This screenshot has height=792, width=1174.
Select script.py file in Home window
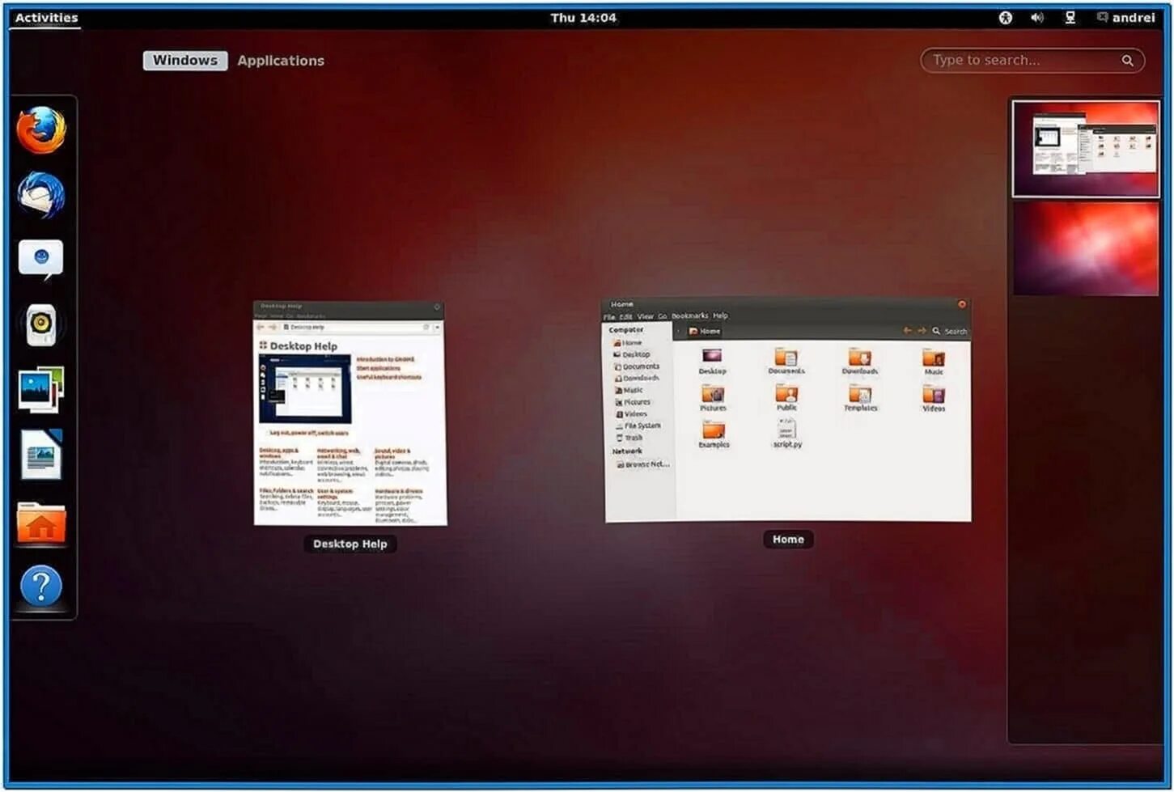coord(787,434)
